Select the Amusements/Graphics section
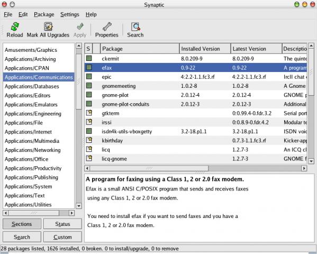This screenshot has height=254, width=317. [x=39, y=50]
